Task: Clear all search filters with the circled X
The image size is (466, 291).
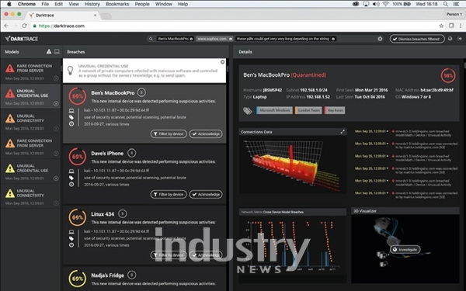Action: 380,39
